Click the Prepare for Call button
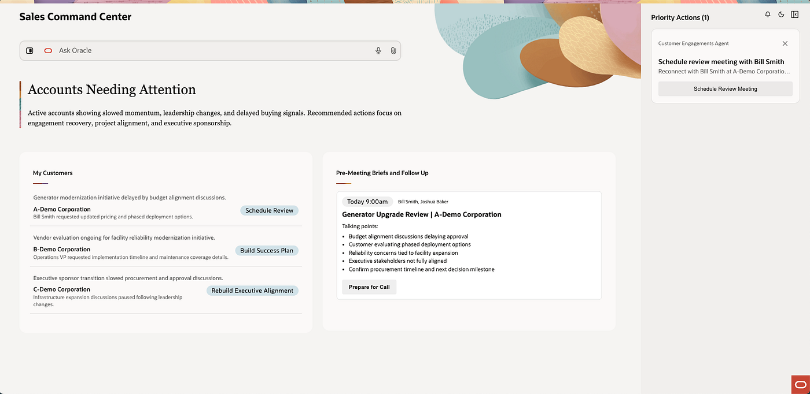 coord(369,287)
